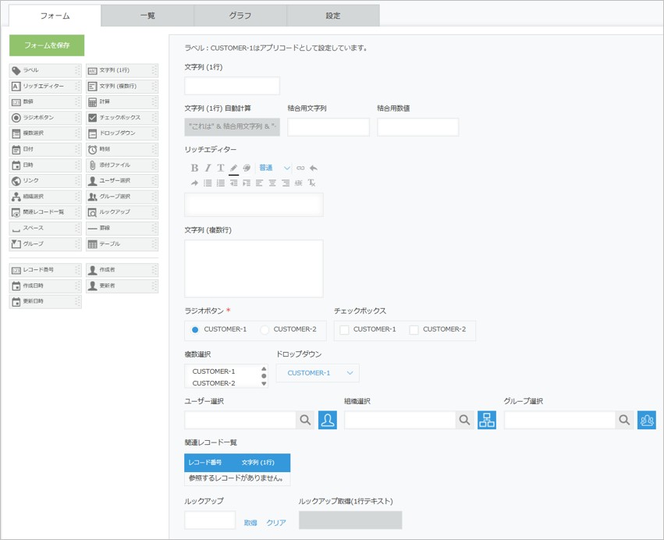Select the CUSTOMER-2 radio button under ラジオボタン
The width and height of the screenshot is (664, 540).
[x=265, y=330]
